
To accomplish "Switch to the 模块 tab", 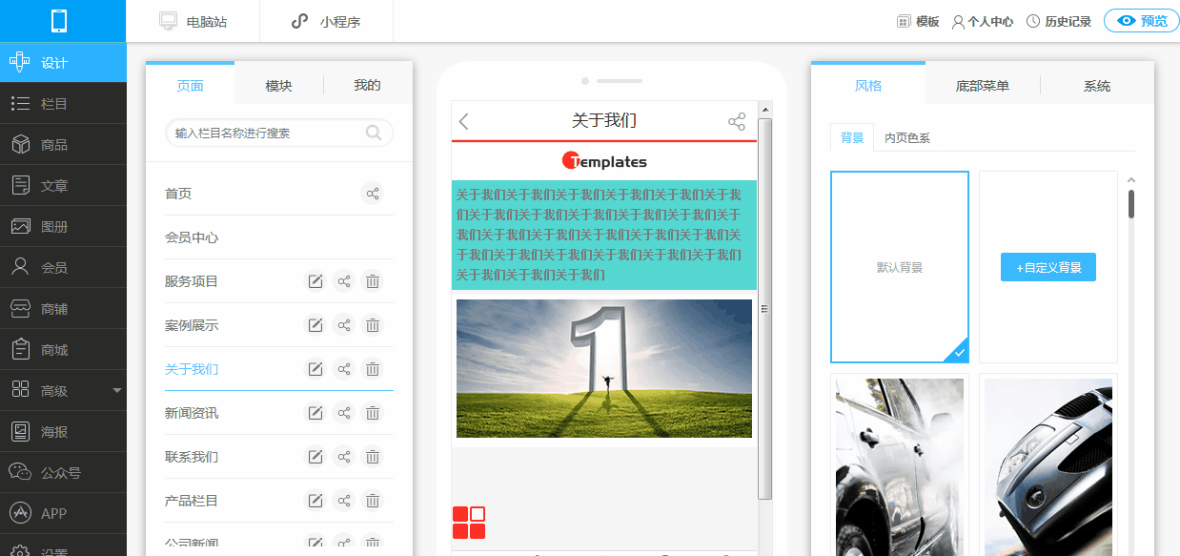I will point(278,85).
